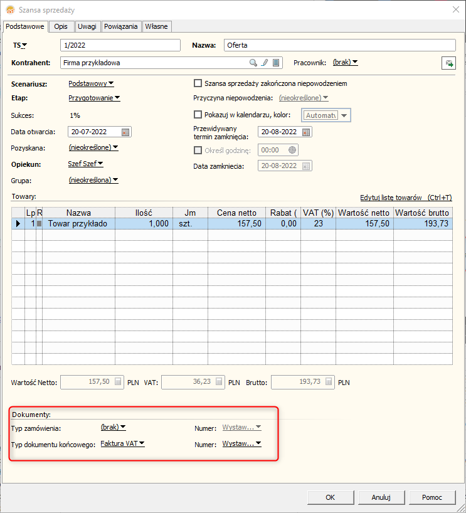The height and width of the screenshot is (513, 466).
Task: Open Przyczyna niepowodzenia dropdown
Action: (304, 98)
